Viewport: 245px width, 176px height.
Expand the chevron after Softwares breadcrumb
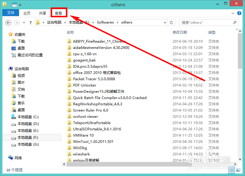(118, 23)
